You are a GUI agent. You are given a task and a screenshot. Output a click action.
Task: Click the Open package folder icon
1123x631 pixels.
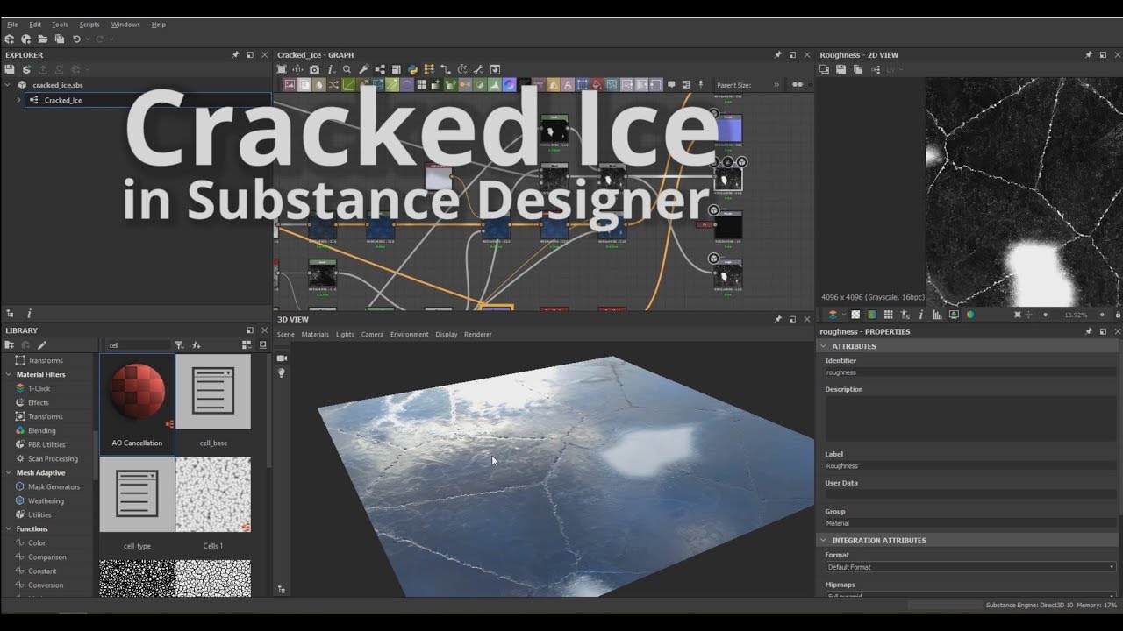(x=43, y=39)
